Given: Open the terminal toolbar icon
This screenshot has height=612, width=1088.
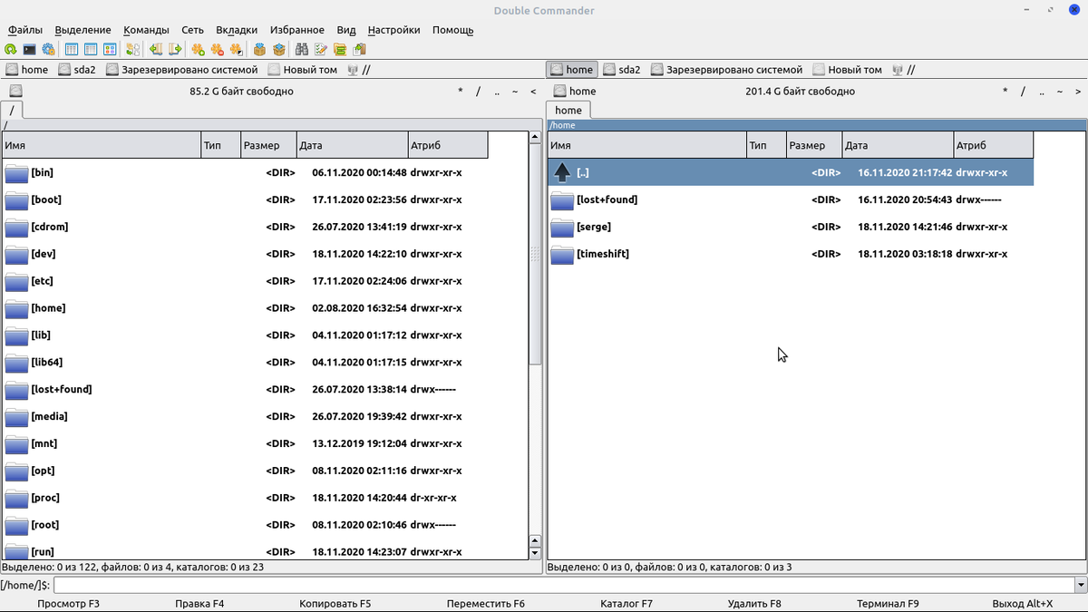Looking at the screenshot, I should tap(29, 50).
